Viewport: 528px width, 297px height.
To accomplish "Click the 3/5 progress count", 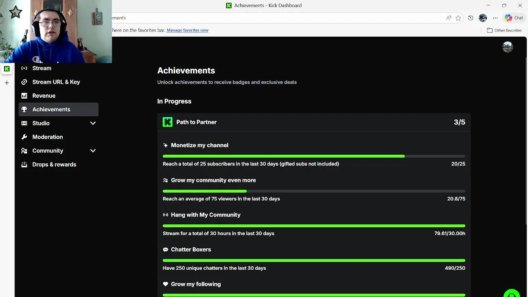I will pos(460,122).
